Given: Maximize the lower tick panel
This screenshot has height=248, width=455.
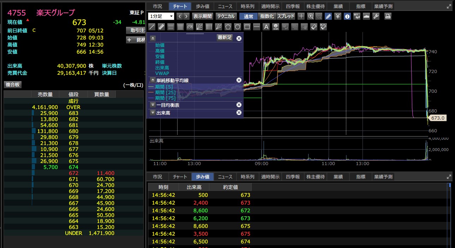Looking at the screenshot, I should [449, 177].
